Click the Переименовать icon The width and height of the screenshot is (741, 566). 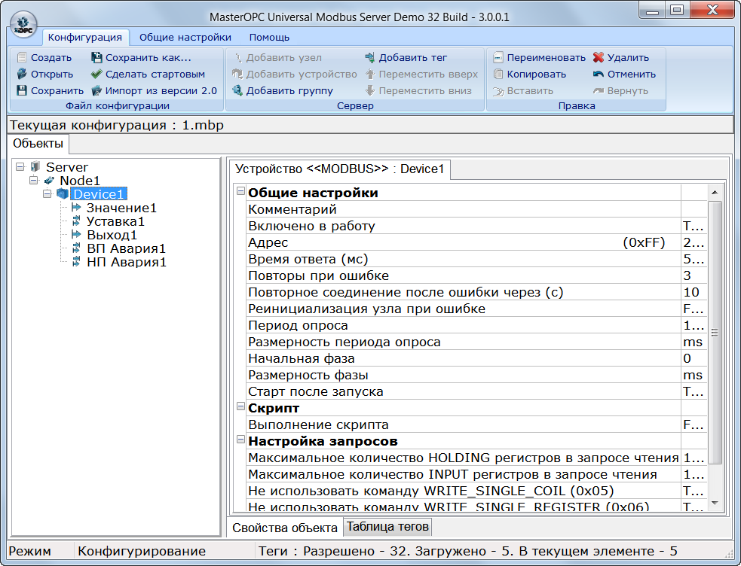tap(498, 57)
